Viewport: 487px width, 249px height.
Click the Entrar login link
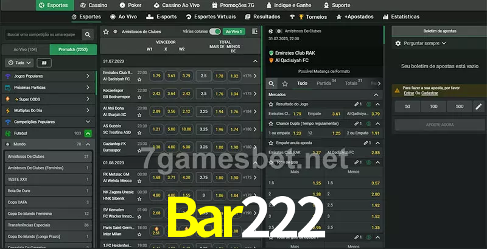(x=408, y=93)
